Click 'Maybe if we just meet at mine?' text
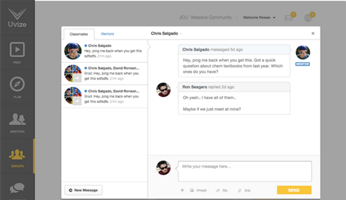The image size is (346, 200). [x=212, y=109]
